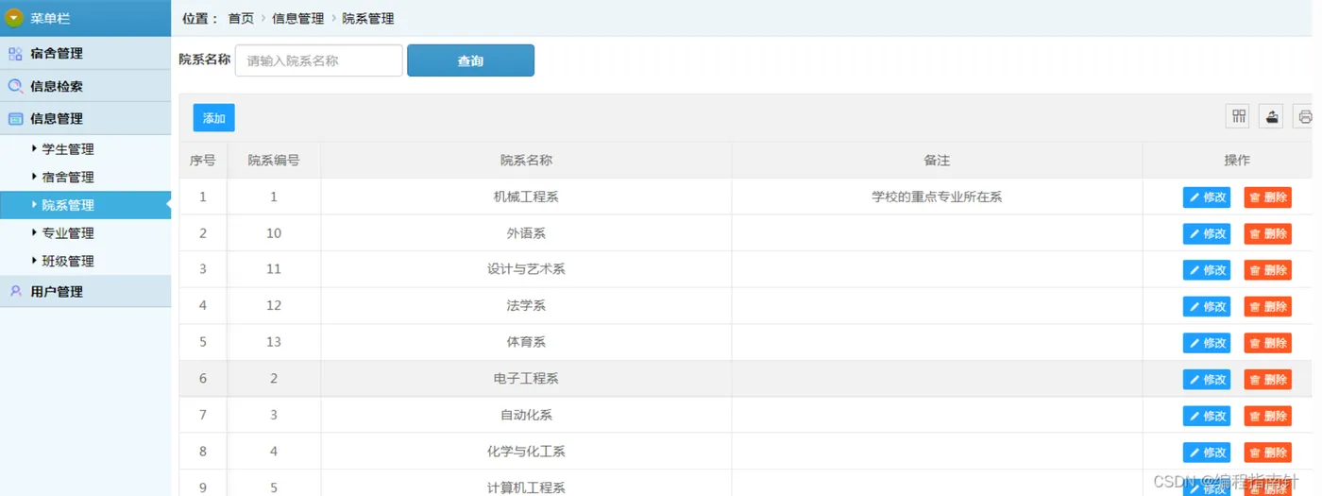Click the 体育系 cell
Image resolution: width=1322 pixels, height=496 pixels.
point(526,342)
